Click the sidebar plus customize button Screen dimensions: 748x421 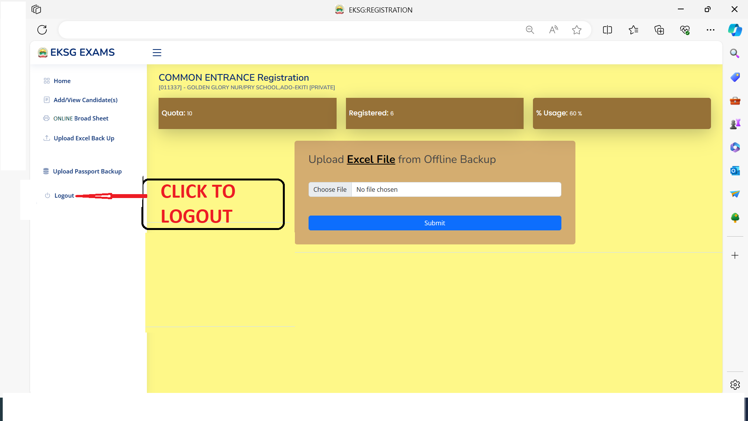click(735, 255)
